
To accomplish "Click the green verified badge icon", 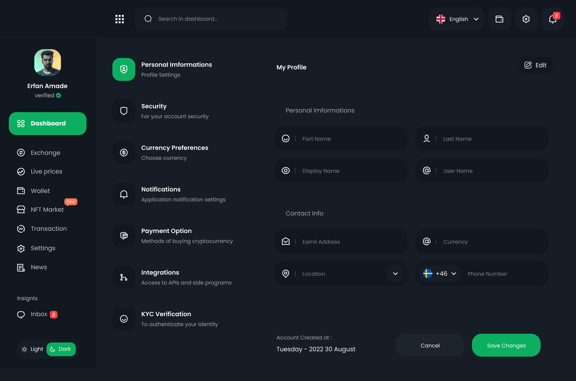I will click(58, 96).
